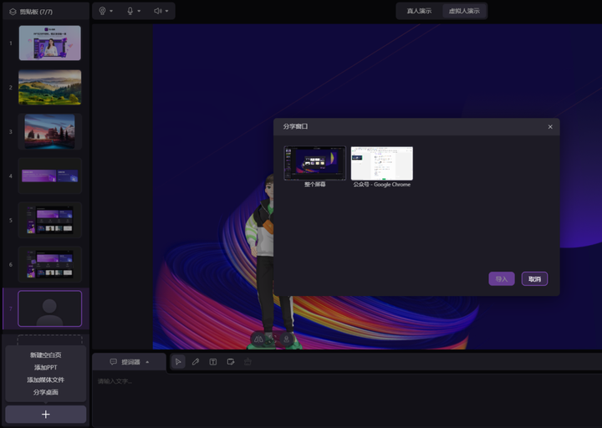This screenshot has width=602, height=428.
Task: Select slide 4 purple banner thumbnail
Action: point(50,176)
